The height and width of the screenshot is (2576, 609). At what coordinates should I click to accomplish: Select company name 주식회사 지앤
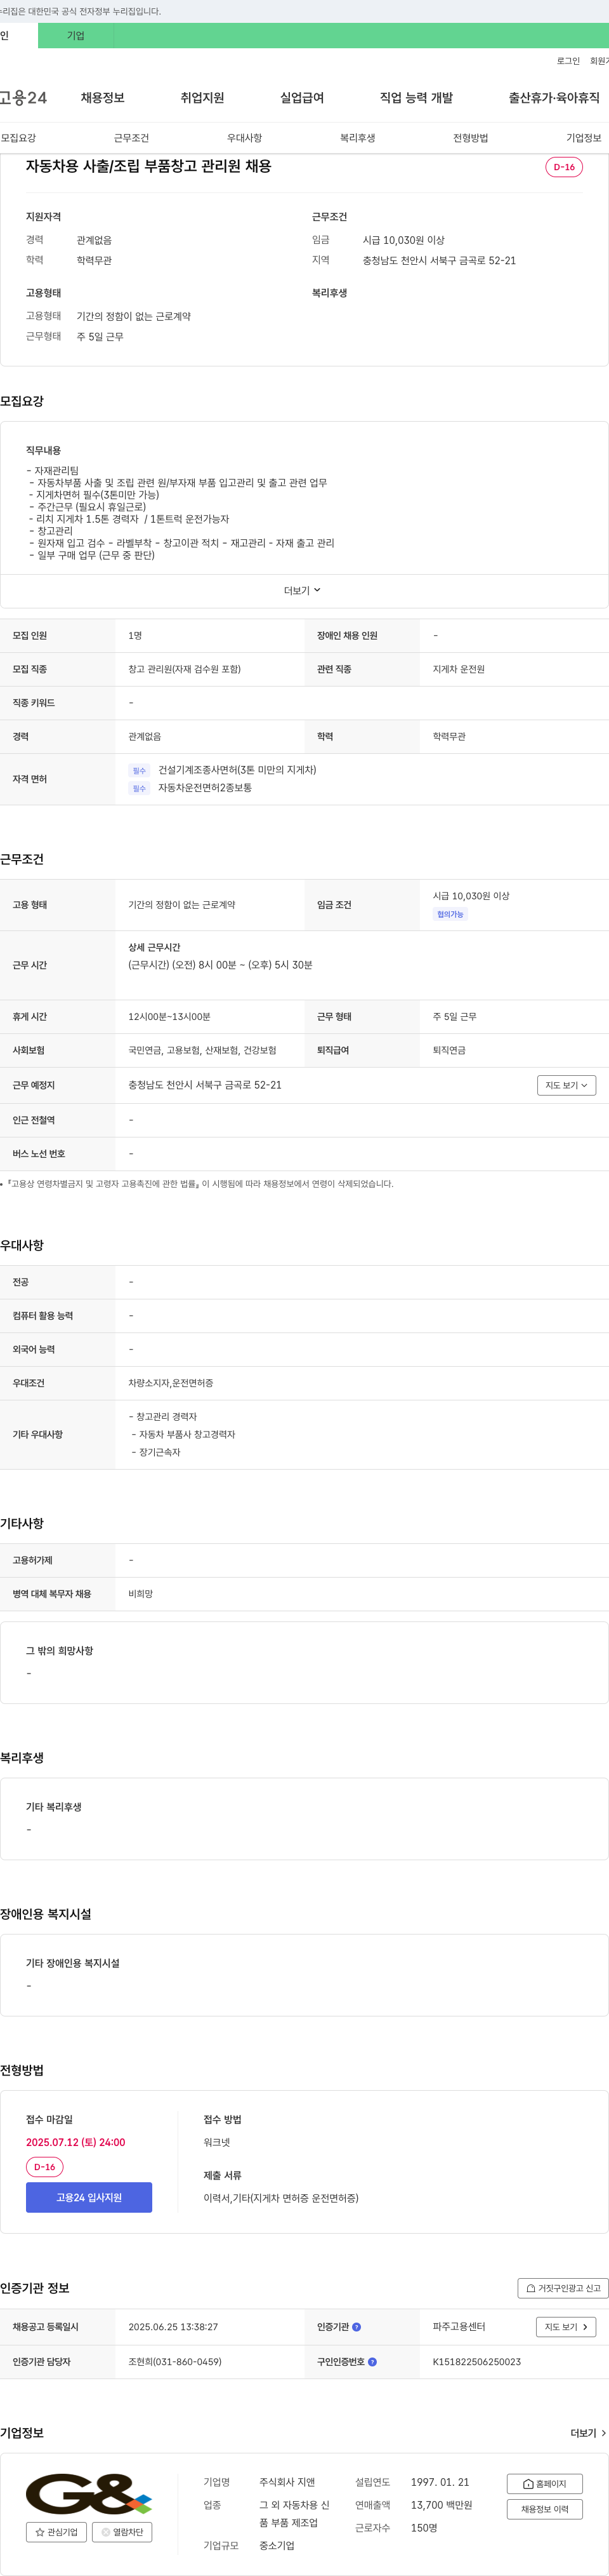(x=287, y=2482)
